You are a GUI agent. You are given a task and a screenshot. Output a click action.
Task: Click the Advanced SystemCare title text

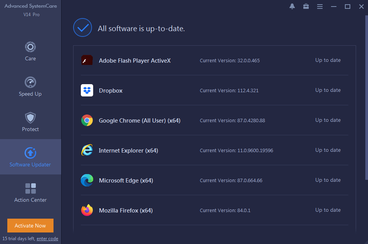click(31, 6)
